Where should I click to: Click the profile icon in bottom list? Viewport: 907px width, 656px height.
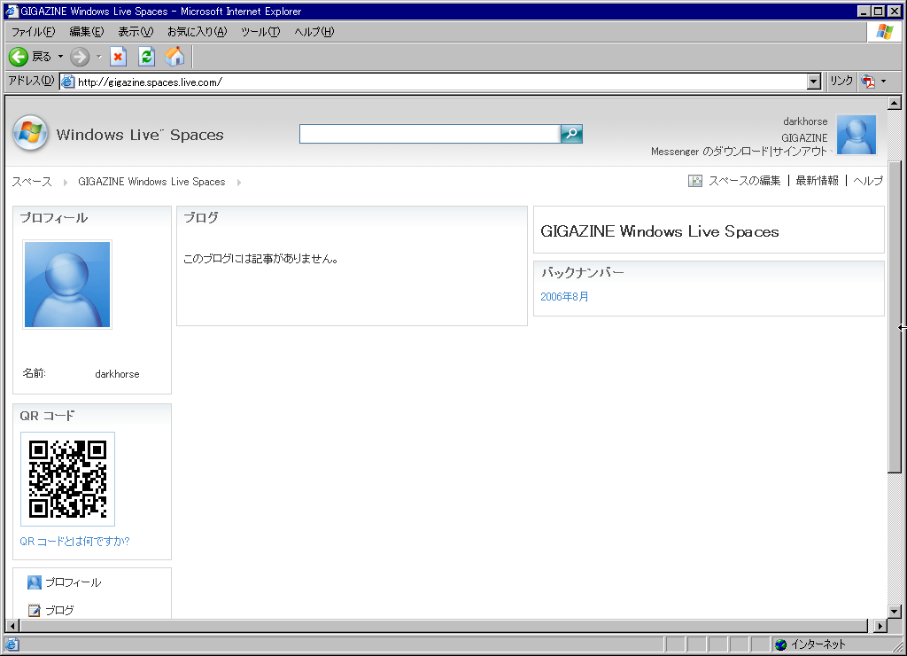pos(35,582)
